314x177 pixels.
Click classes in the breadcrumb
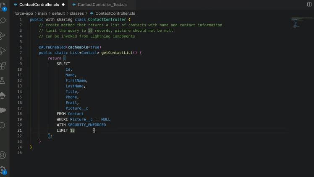point(77,13)
